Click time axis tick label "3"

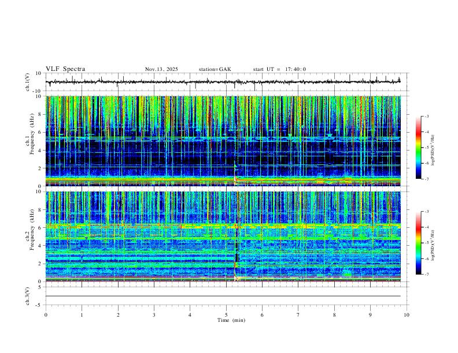pos(154,315)
